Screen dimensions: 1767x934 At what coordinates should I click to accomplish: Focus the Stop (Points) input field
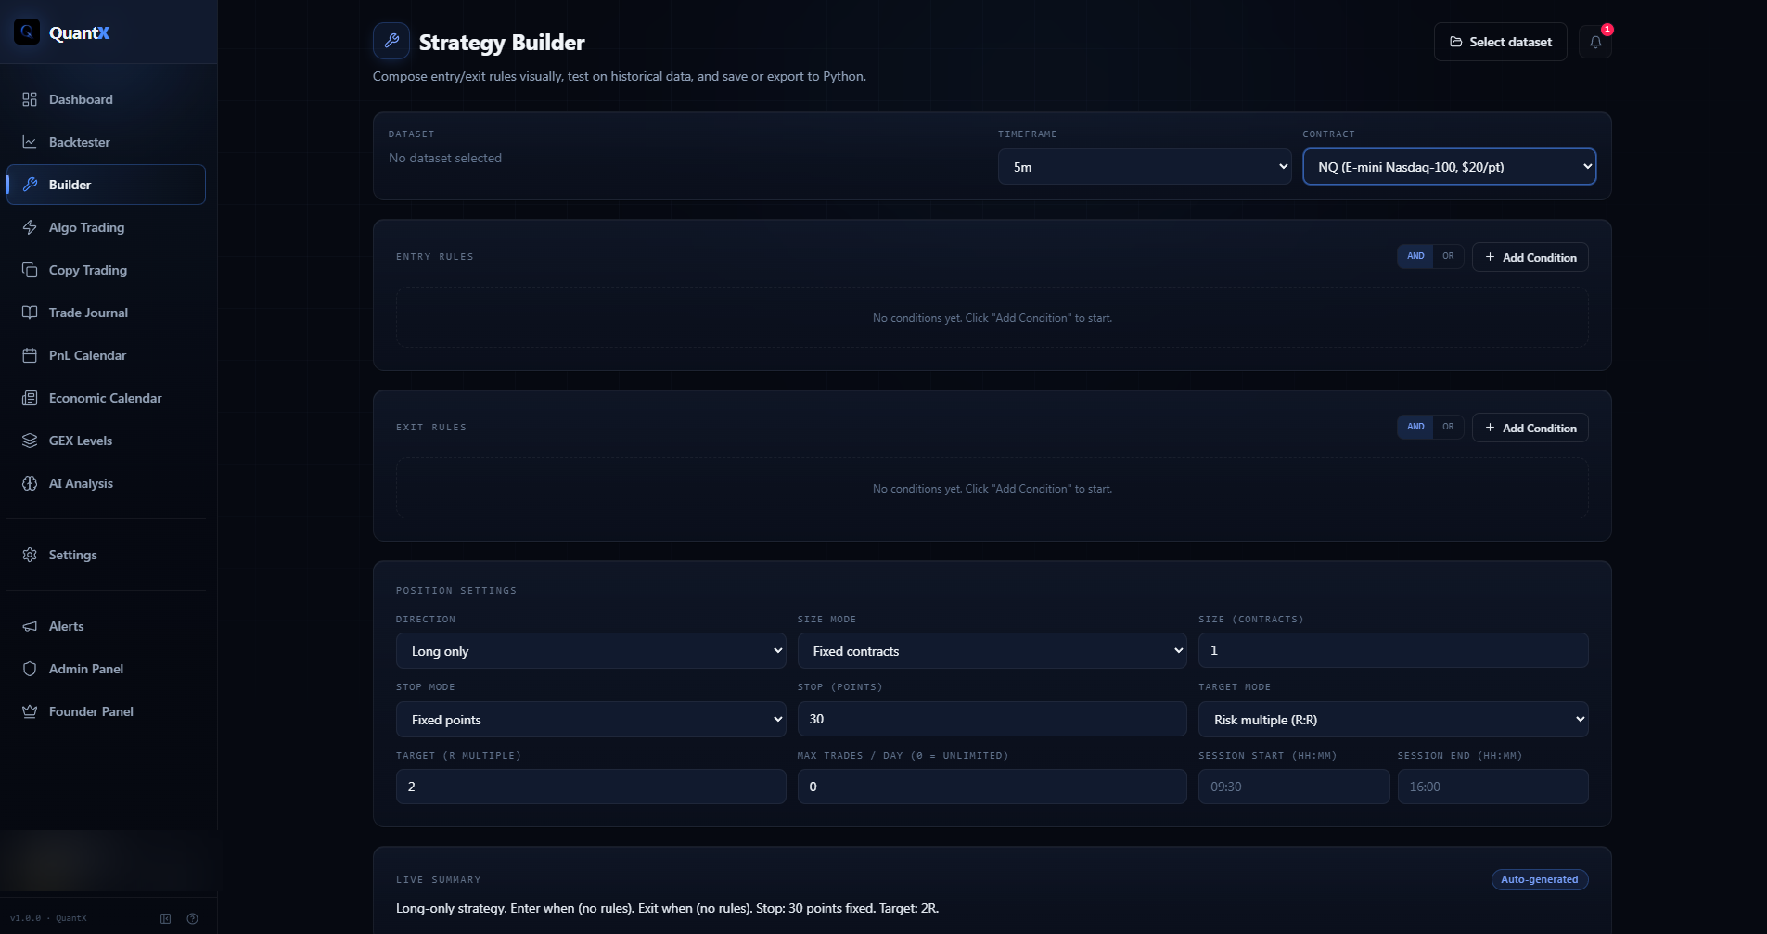[992, 719]
